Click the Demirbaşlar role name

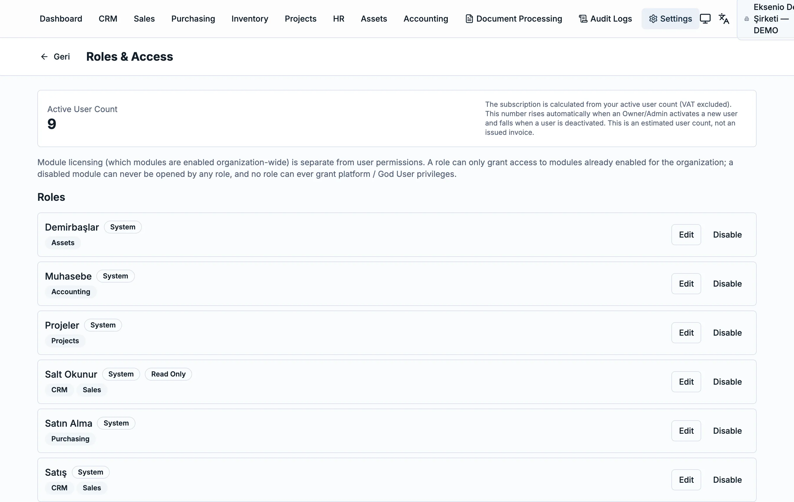click(72, 227)
